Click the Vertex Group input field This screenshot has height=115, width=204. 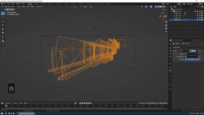pos(191,57)
